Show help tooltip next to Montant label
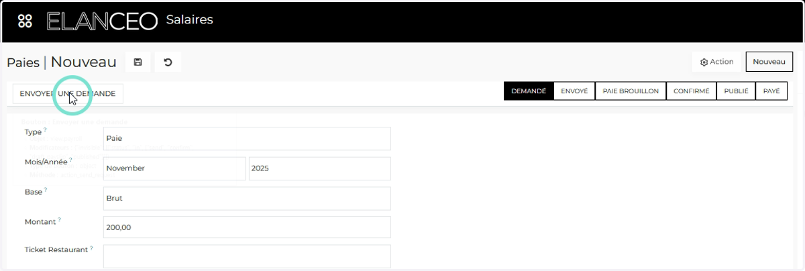The width and height of the screenshot is (805, 271). click(59, 219)
